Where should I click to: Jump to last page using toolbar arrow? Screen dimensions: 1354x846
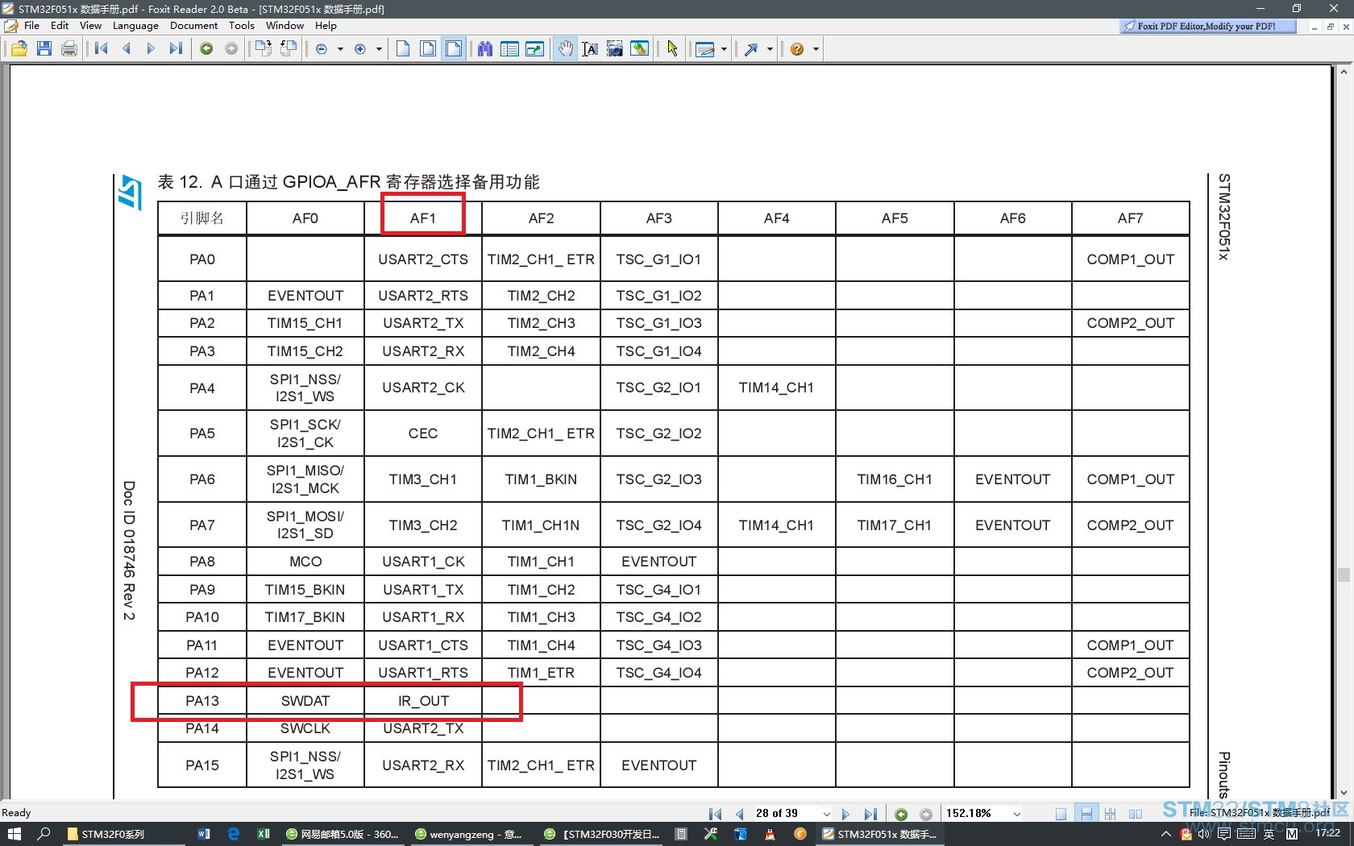(176, 49)
